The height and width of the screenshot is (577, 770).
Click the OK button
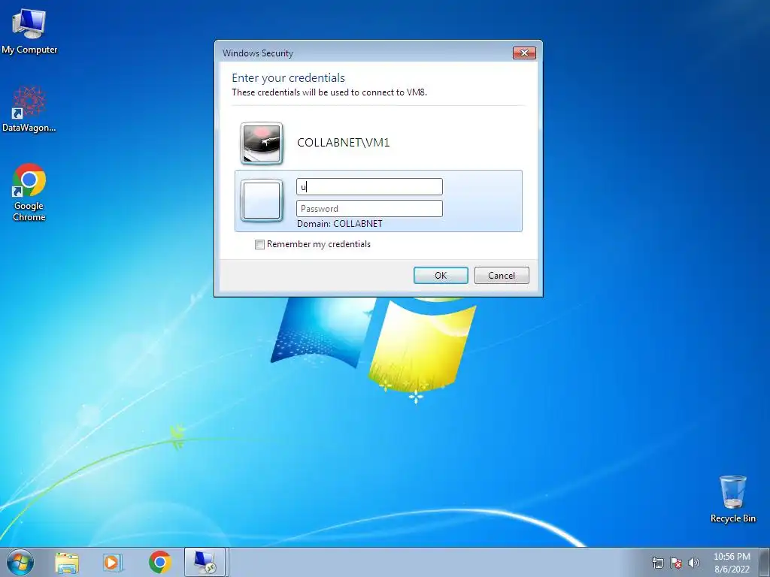(441, 275)
